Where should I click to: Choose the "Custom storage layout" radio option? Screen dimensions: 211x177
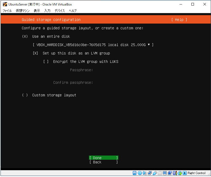coord(25,95)
